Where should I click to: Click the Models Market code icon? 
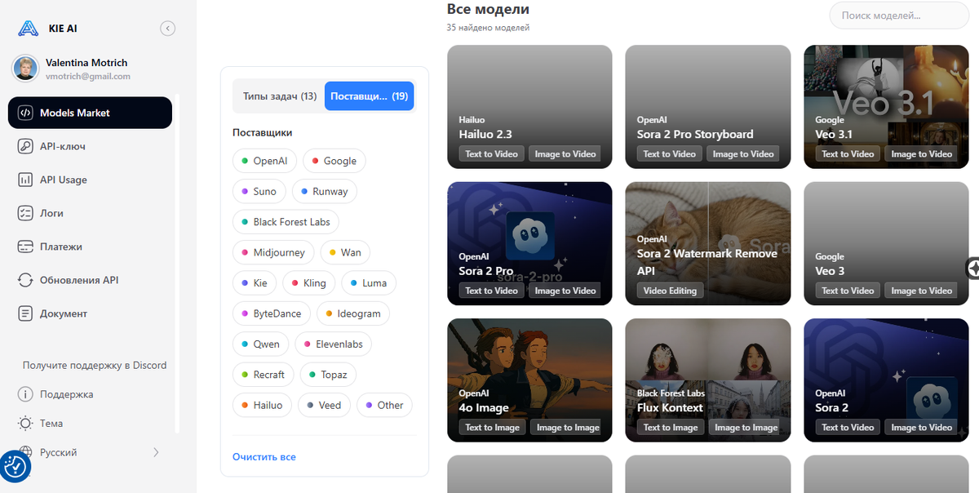25,113
